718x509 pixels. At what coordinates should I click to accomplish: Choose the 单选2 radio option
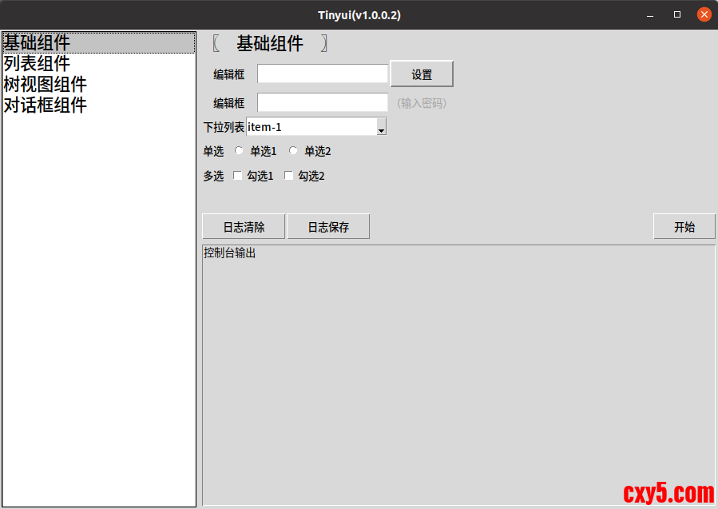coord(294,151)
